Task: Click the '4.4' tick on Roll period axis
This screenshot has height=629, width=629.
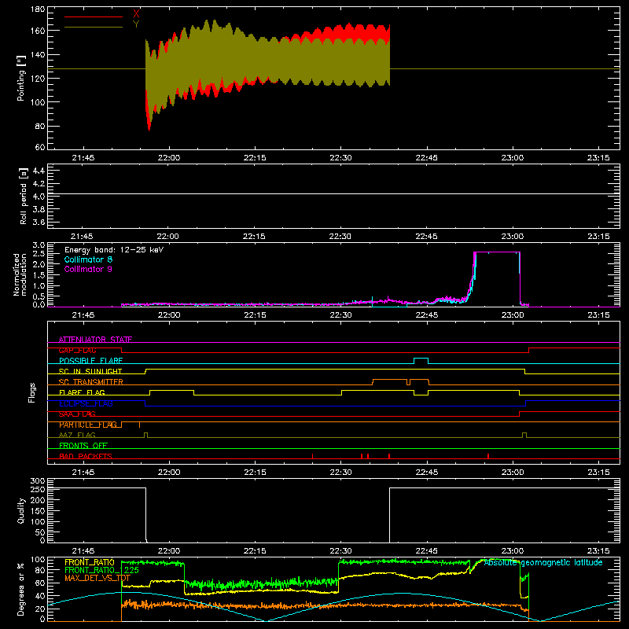Action: point(39,171)
